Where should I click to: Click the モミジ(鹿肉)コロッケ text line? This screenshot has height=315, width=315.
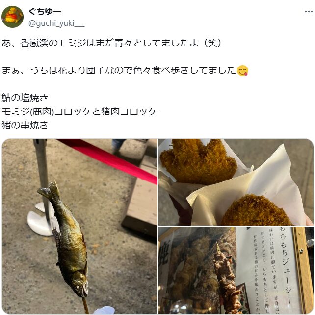(79, 112)
